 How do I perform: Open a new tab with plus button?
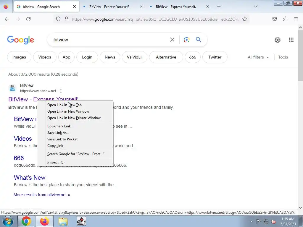coord(219,7)
